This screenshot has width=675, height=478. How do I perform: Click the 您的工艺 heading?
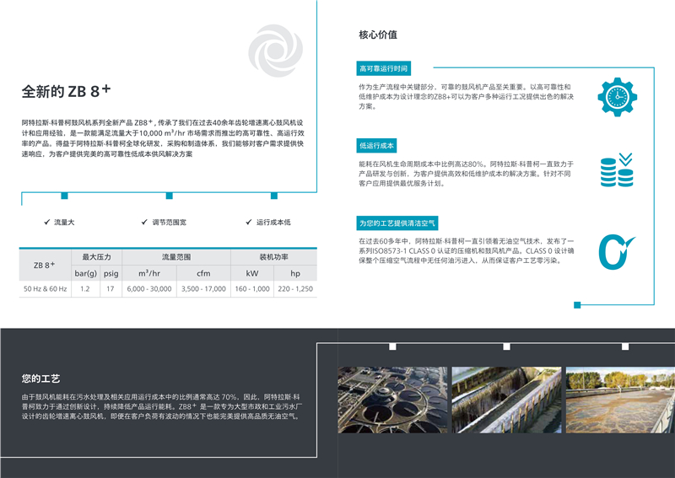point(40,379)
